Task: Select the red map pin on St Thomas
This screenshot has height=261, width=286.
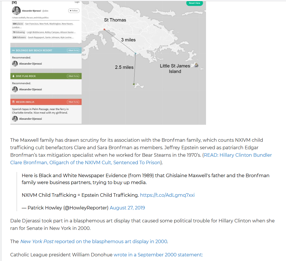Action: 104,29
